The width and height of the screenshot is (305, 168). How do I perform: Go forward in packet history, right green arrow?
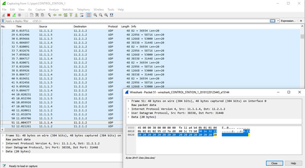click(60, 15)
